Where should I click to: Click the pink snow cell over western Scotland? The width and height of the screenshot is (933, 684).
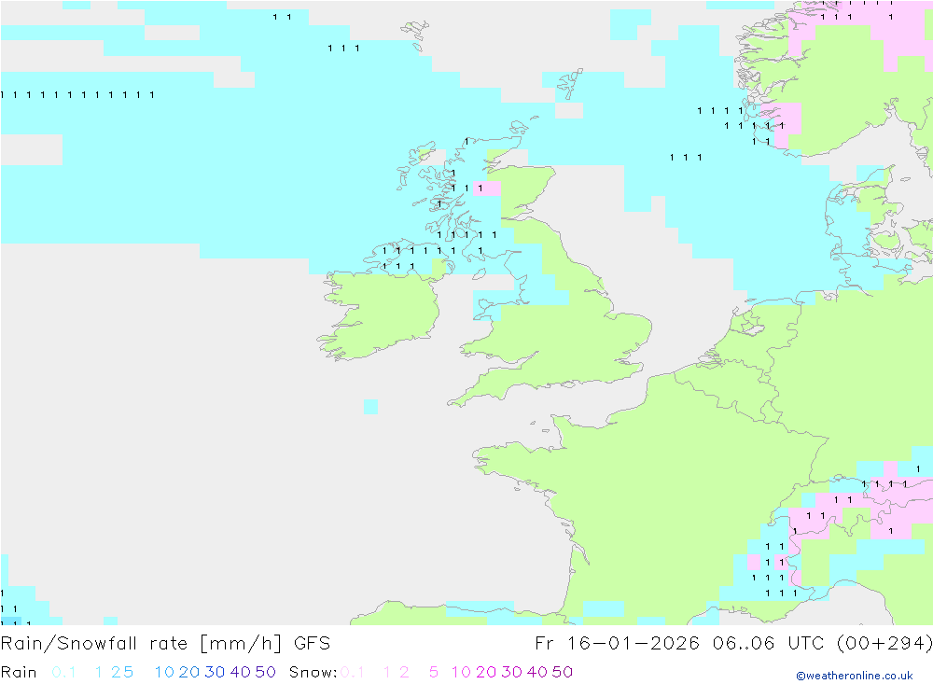(487, 188)
